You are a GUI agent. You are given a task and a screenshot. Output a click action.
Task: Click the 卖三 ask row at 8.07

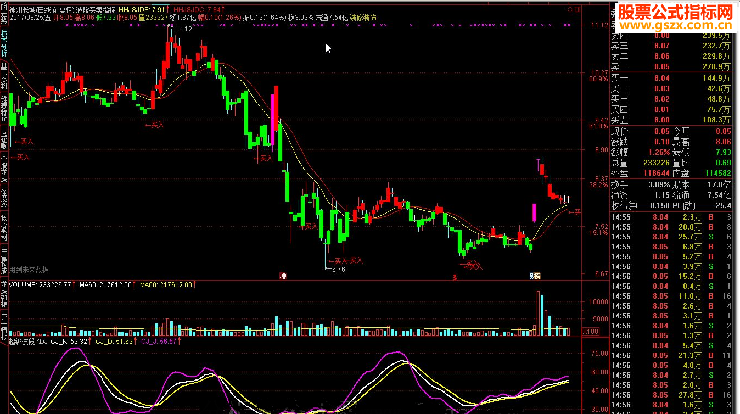pyautogui.click(x=671, y=46)
